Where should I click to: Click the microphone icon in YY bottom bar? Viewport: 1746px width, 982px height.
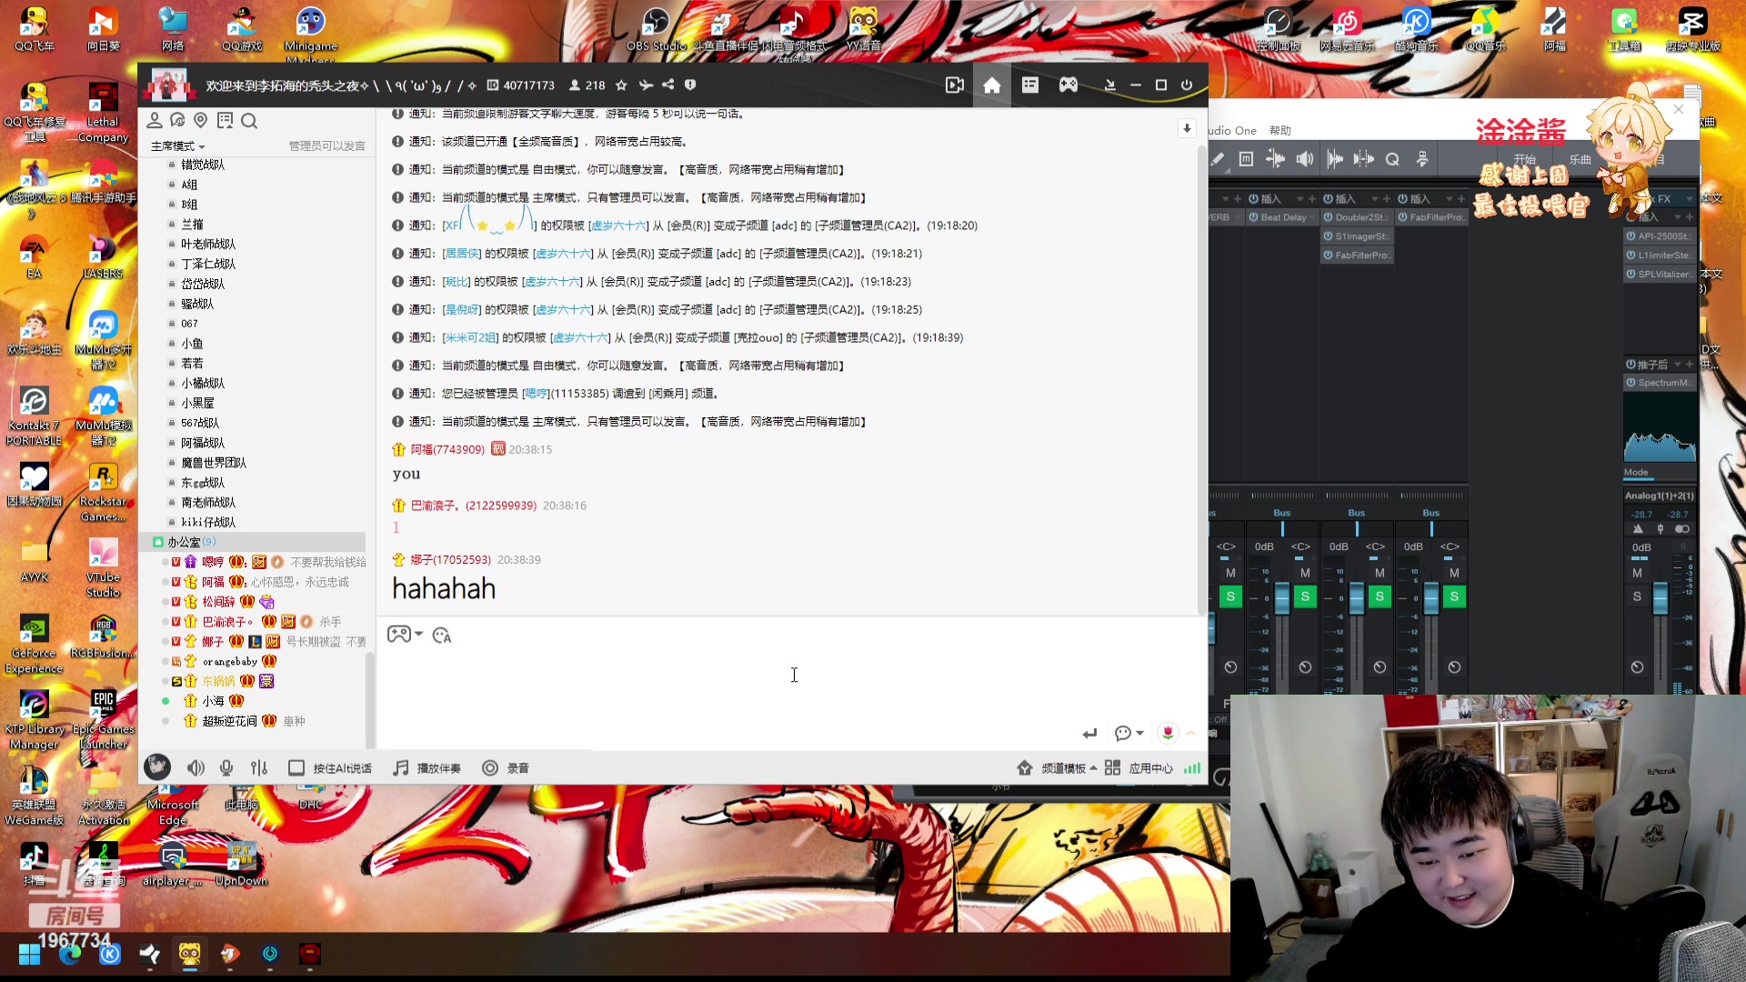226,768
